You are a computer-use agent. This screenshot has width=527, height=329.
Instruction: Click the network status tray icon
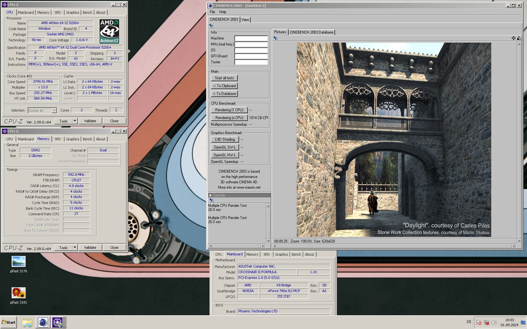click(487, 322)
